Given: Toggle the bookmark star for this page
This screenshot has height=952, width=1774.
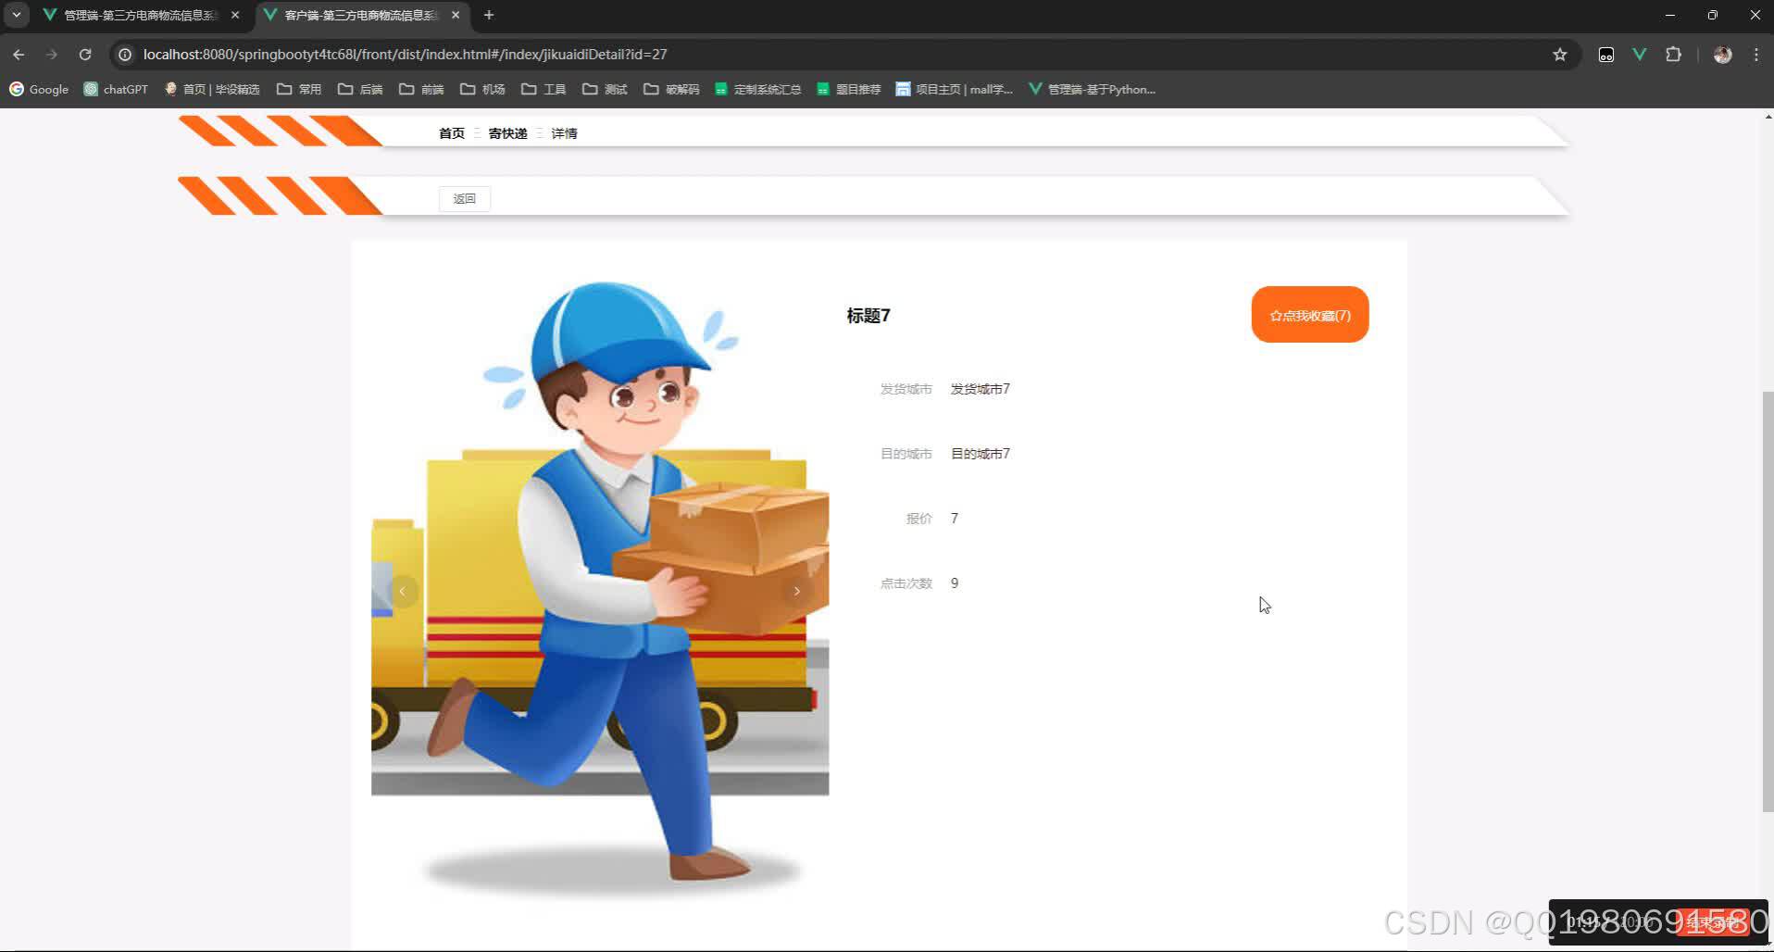Looking at the screenshot, I should (1561, 54).
